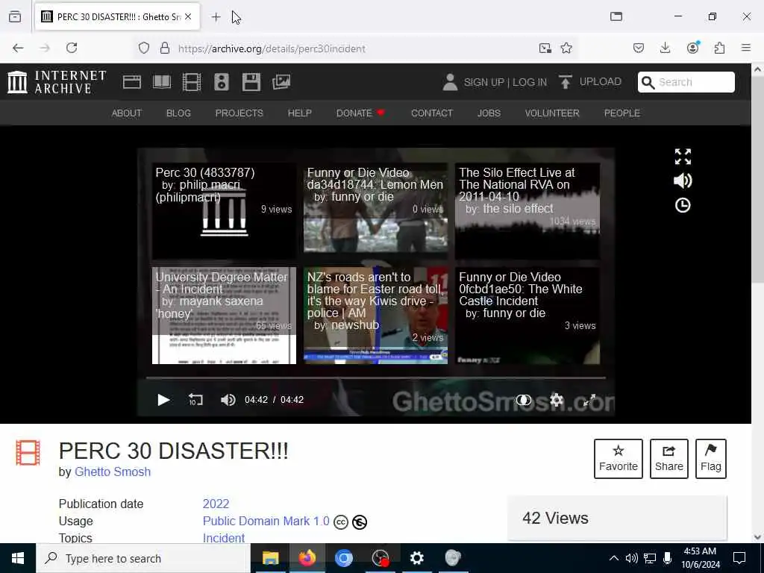Open the Audio speaker icon in the navbar
The image size is (764, 573).
(x=221, y=82)
